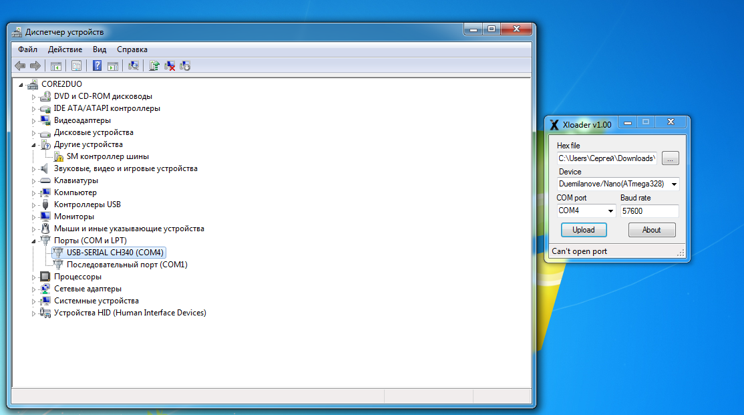This screenshot has height=415, width=744.
Task: Click the Xloader resize grip in status bar
Action: click(x=681, y=253)
